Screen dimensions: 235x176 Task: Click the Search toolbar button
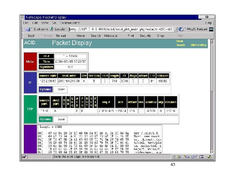pyautogui.click(x=96, y=36)
